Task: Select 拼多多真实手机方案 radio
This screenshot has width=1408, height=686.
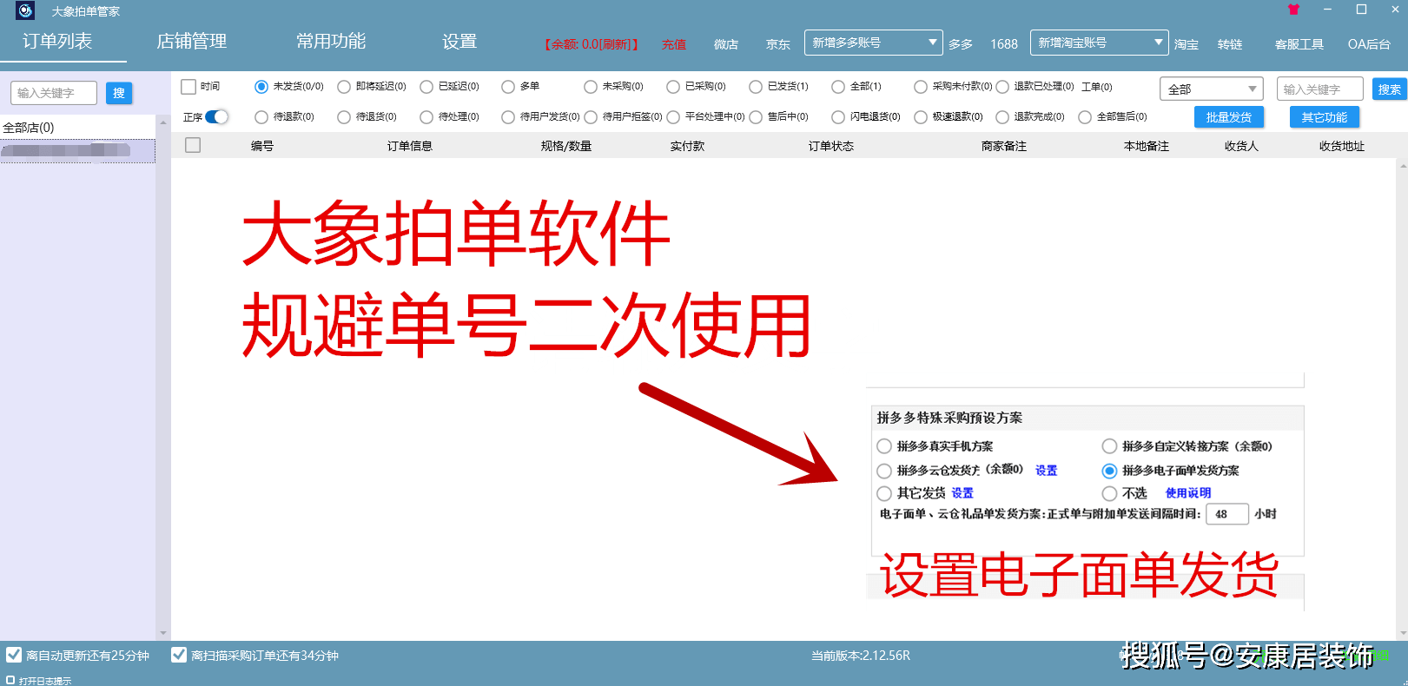Action: click(x=884, y=446)
